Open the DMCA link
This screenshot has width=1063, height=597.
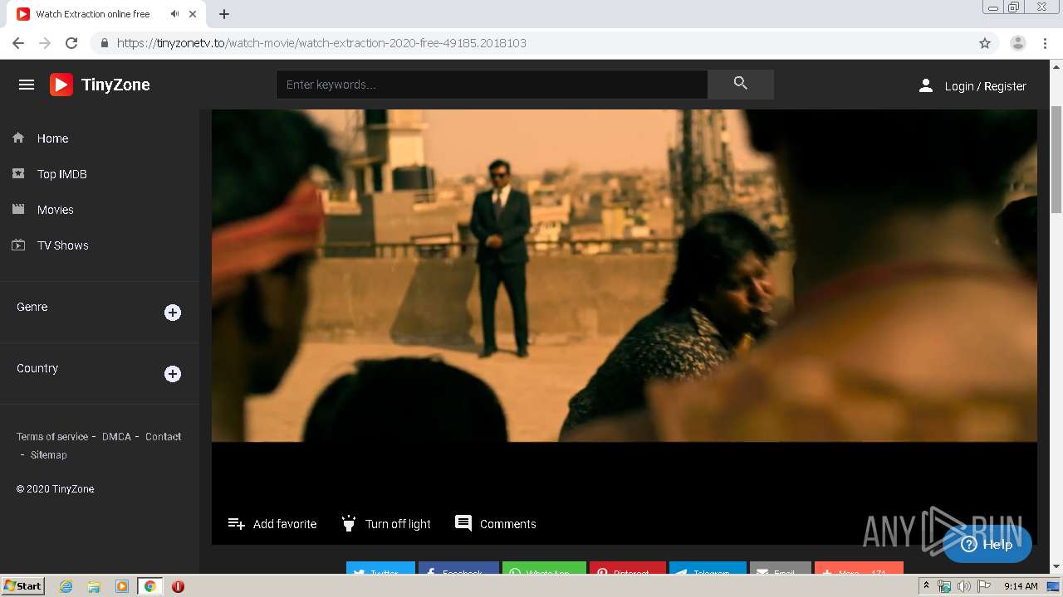point(116,436)
